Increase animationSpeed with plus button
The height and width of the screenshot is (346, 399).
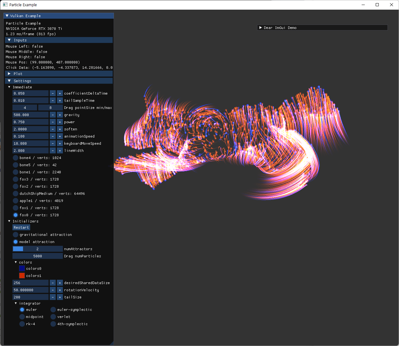point(60,136)
